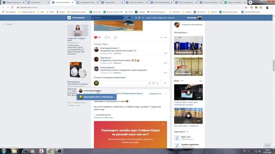Open the blue gym match photo album
This screenshot has height=154, width=275.
click(188, 45)
